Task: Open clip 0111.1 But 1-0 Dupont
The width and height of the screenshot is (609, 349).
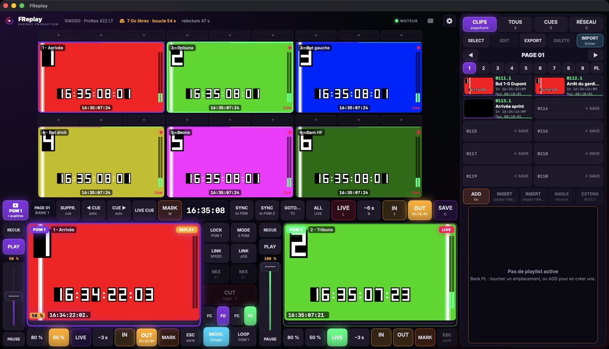Action: pyautogui.click(x=497, y=86)
